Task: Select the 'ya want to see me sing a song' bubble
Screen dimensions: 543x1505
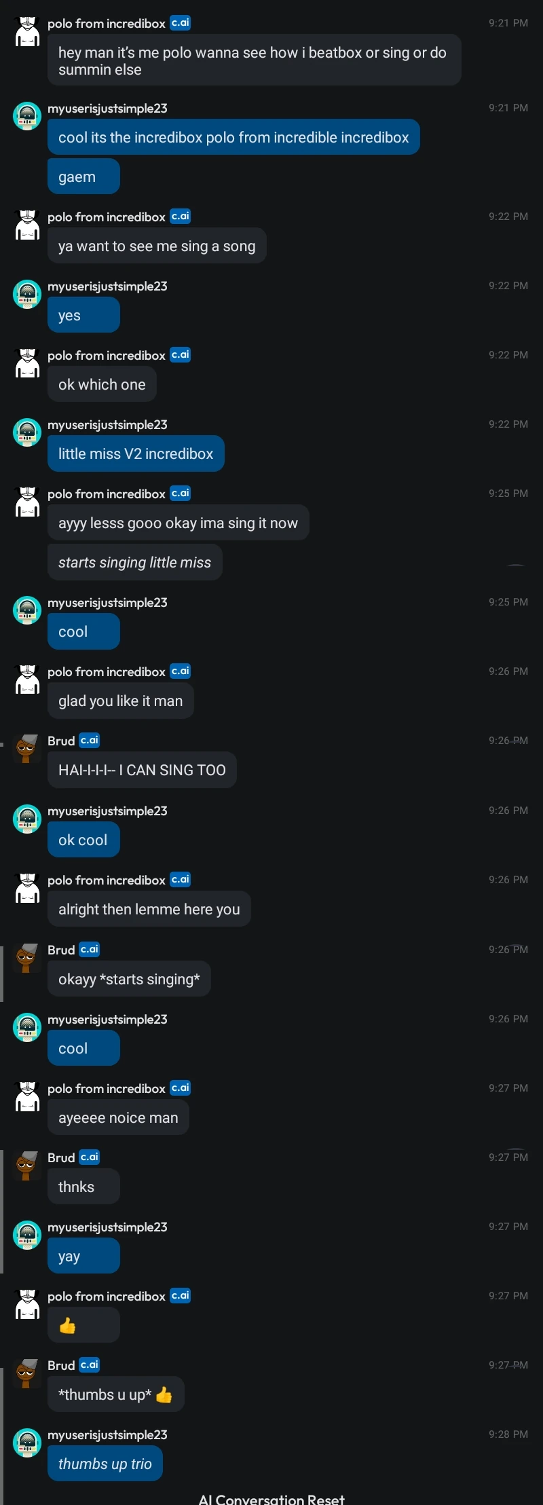Action: 157,246
